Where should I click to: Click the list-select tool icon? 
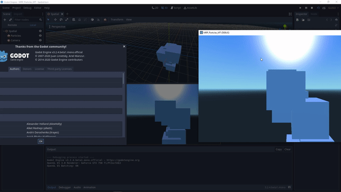74,20
